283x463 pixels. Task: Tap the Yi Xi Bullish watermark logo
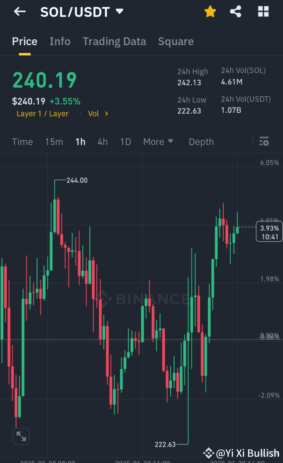[209, 453]
